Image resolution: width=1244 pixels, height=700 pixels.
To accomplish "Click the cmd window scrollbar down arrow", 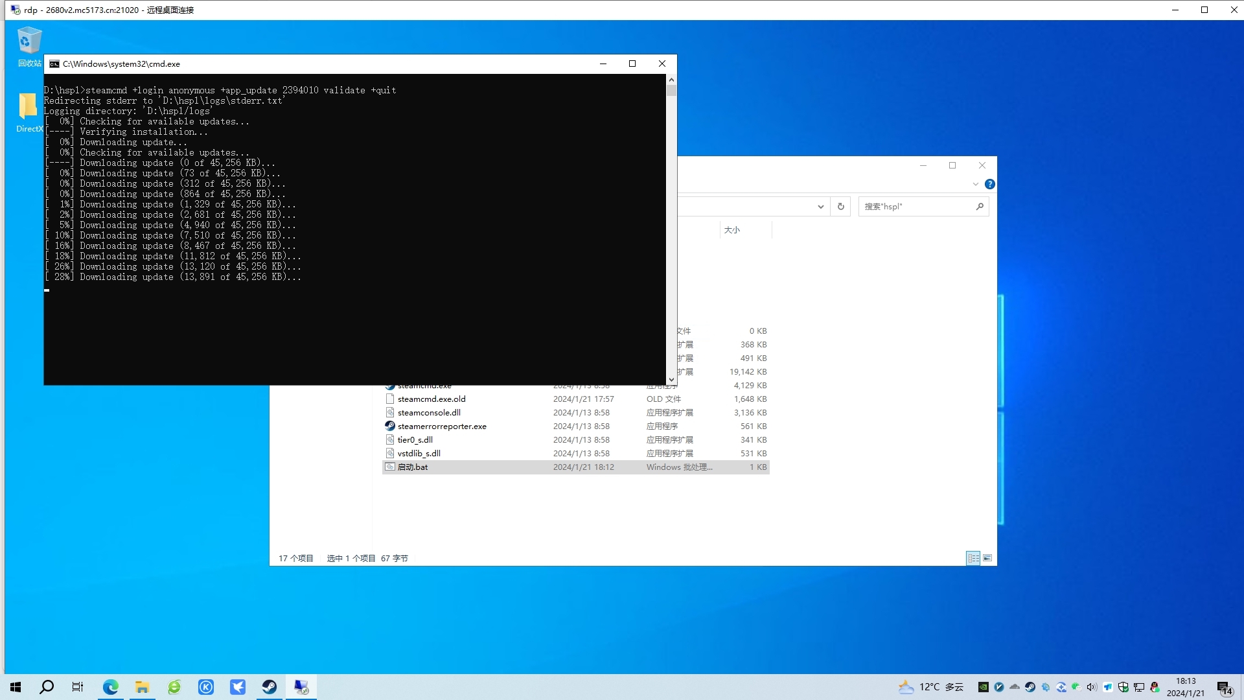I will click(x=671, y=380).
